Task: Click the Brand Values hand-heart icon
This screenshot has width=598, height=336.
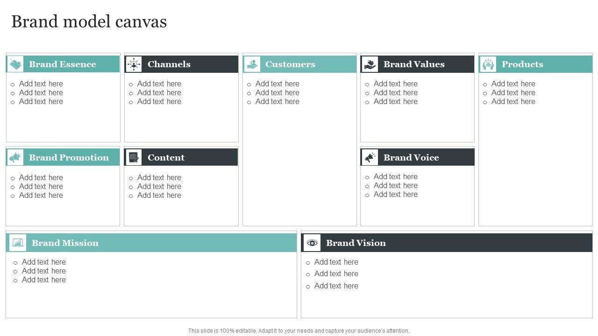Action: 370,64
